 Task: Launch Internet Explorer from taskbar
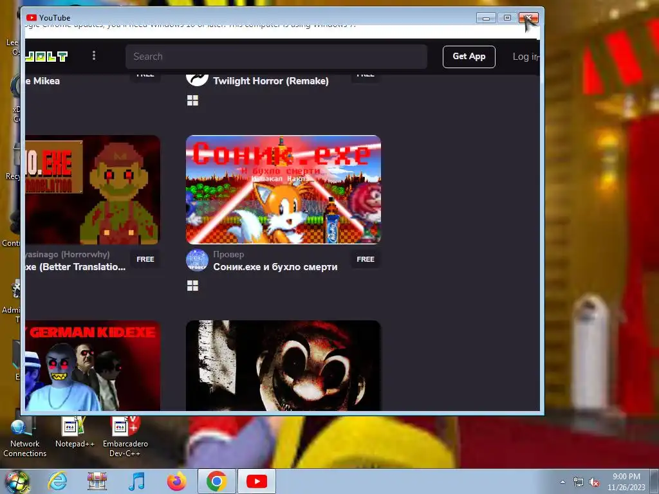tap(57, 481)
